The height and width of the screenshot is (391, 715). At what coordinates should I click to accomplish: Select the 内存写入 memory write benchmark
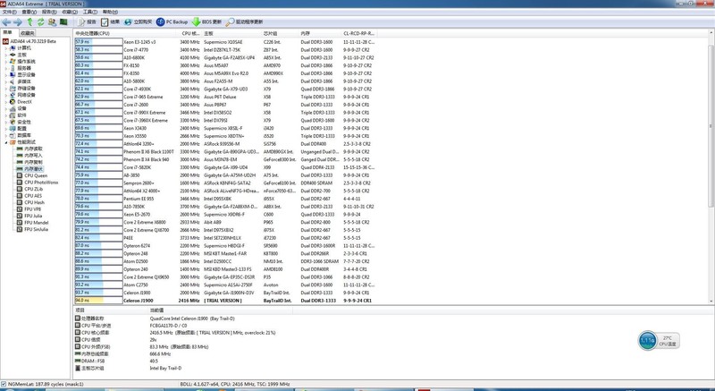pyautogui.click(x=29, y=156)
